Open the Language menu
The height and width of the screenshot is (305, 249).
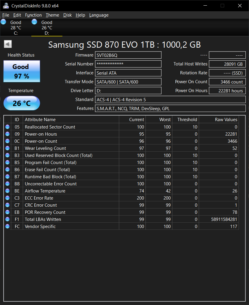tap(99, 15)
